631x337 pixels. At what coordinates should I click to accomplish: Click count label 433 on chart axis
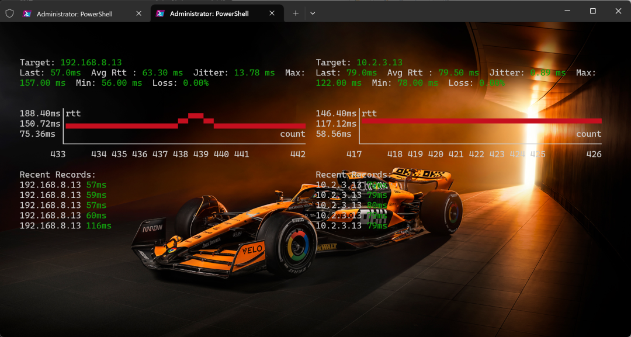(58, 154)
